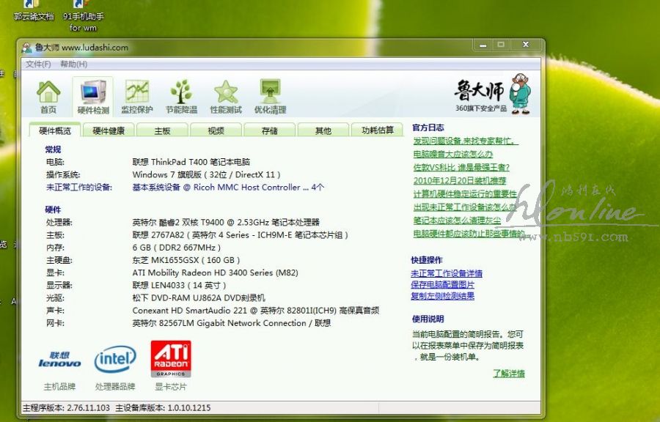
Task: Click the 82567LM Gigabit Network Connection text
Action: click(x=232, y=323)
